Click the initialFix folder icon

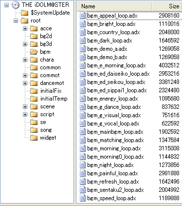pos(34,91)
